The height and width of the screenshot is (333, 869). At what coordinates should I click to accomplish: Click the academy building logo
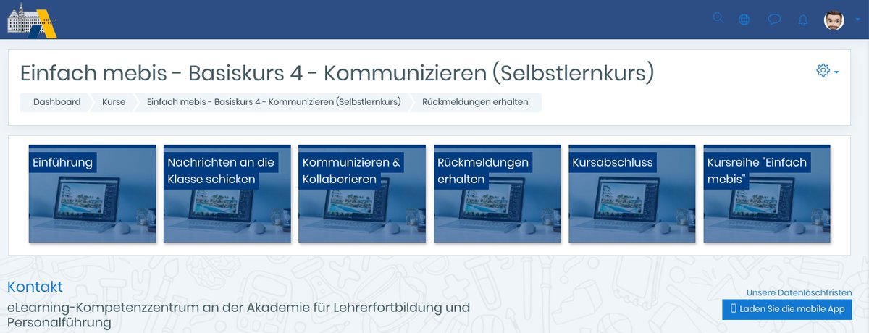coord(32,20)
